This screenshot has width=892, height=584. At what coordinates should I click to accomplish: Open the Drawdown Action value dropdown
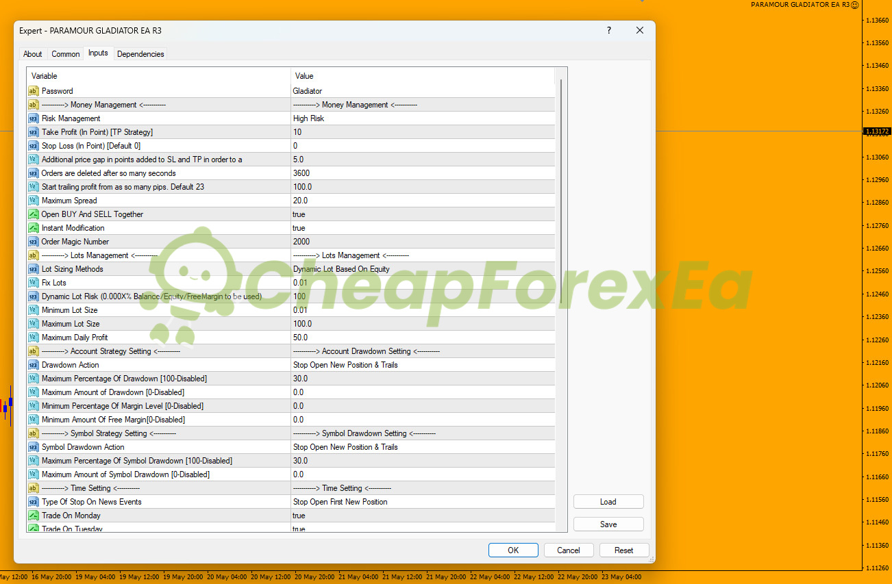tap(423, 365)
